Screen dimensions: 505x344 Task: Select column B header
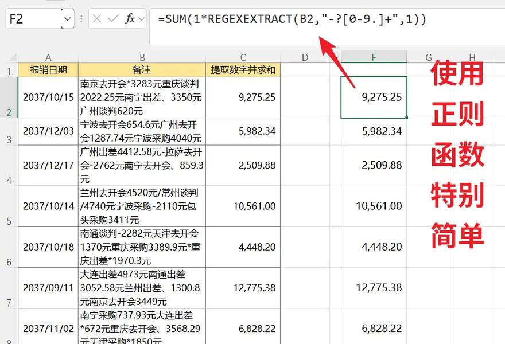coord(142,57)
